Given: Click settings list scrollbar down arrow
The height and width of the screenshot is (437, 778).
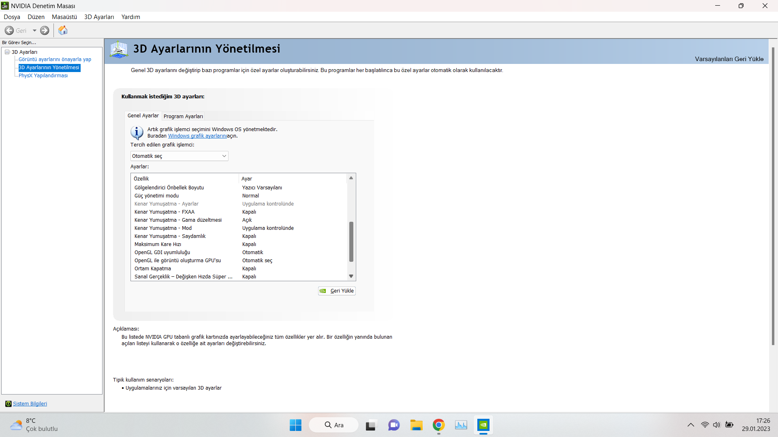Looking at the screenshot, I should pos(351,276).
